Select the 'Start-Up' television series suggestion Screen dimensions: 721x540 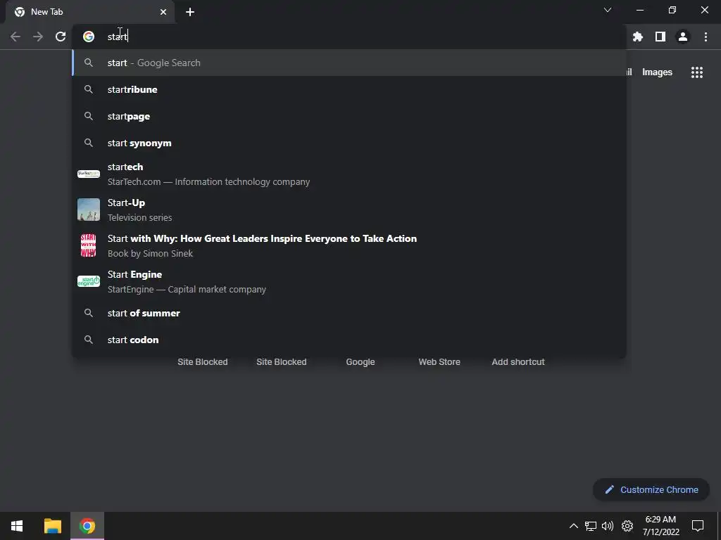coord(349,210)
